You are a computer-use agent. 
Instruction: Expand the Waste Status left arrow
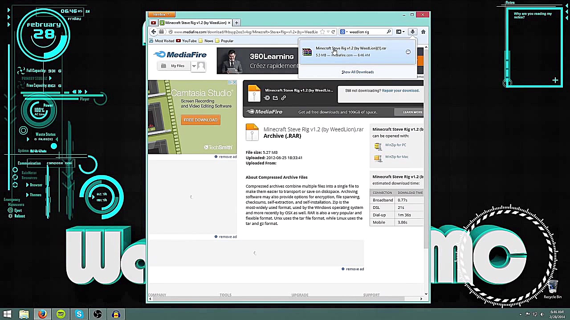pyautogui.click(x=28, y=139)
